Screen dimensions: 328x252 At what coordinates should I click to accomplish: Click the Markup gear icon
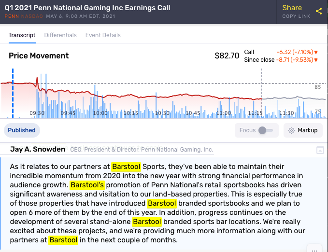(x=291, y=130)
